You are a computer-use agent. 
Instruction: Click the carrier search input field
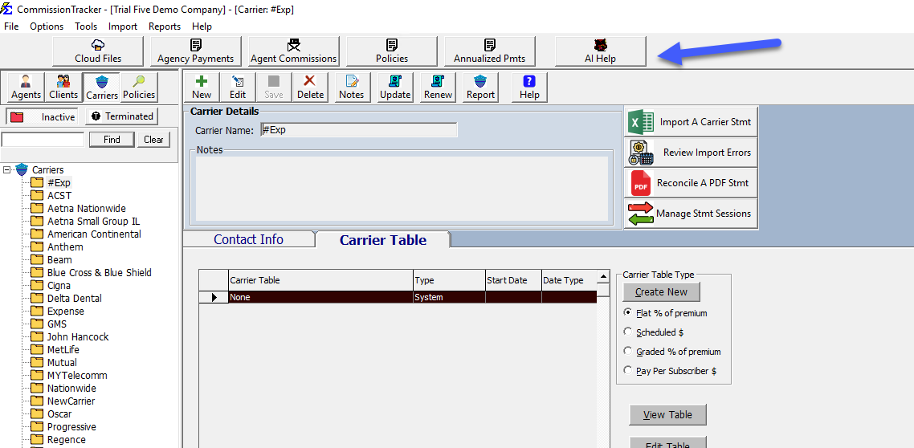pyautogui.click(x=43, y=140)
